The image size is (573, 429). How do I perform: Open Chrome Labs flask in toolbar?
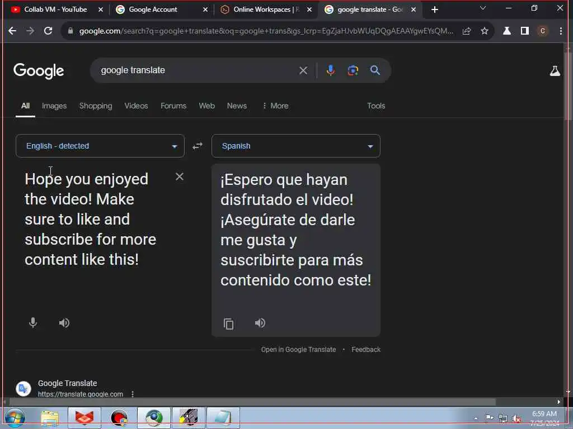click(x=507, y=31)
